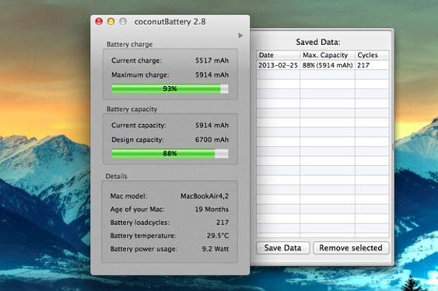Sort saved data by Date column header
The width and height of the screenshot is (438, 291).
278,55
